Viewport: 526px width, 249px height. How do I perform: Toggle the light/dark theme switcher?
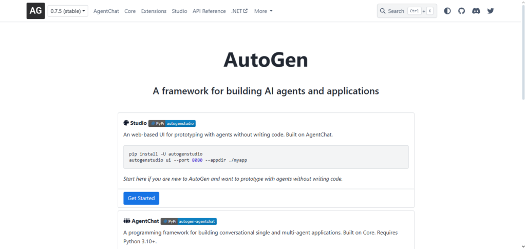[447, 11]
